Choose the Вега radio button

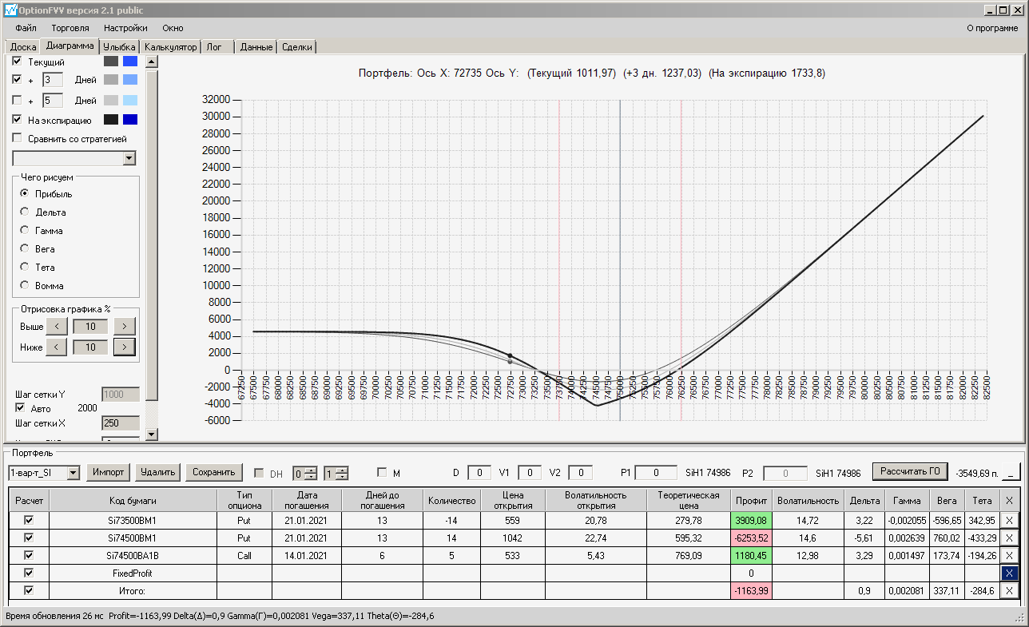(25, 249)
